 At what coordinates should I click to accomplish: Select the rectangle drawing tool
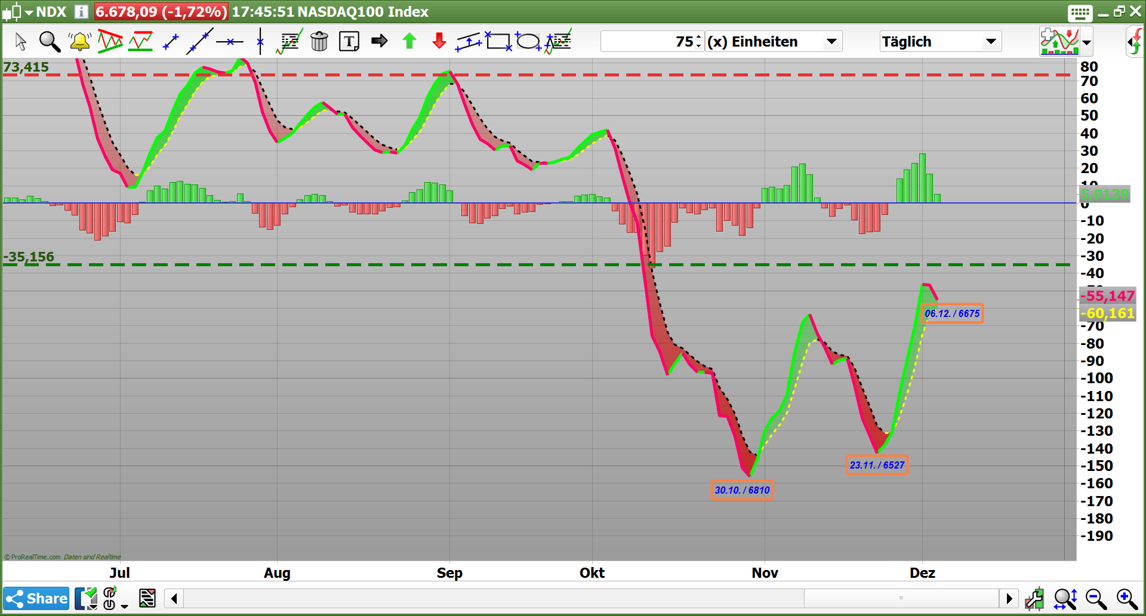click(498, 41)
